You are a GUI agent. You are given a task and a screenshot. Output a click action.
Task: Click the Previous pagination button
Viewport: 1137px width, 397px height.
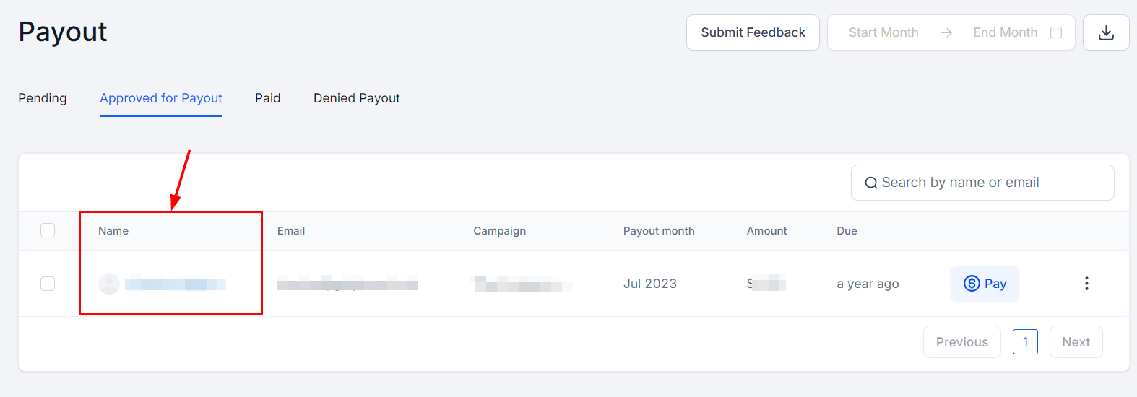(x=961, y=342)
